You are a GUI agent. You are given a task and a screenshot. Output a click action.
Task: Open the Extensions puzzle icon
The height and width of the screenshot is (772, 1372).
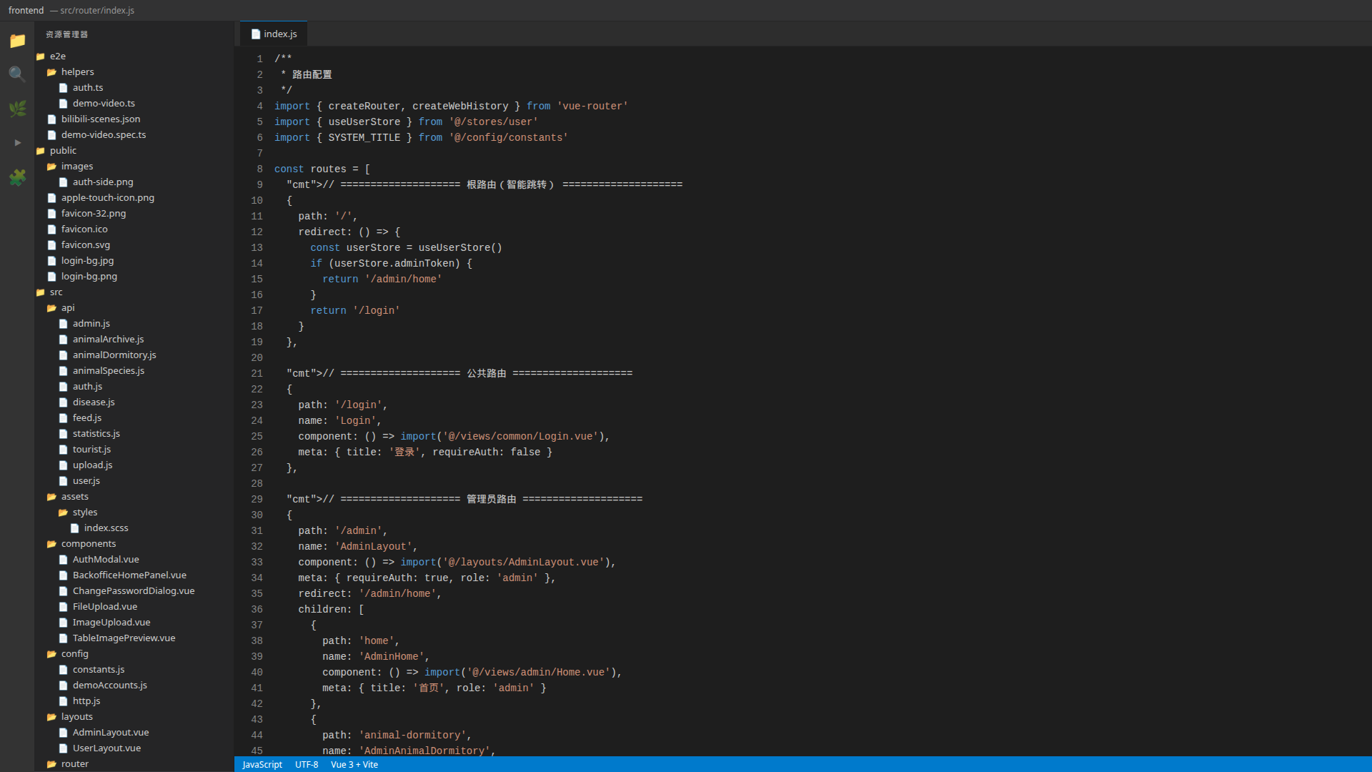point(17,177)
